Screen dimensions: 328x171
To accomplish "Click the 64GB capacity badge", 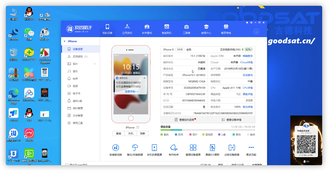I will [180, 49].
